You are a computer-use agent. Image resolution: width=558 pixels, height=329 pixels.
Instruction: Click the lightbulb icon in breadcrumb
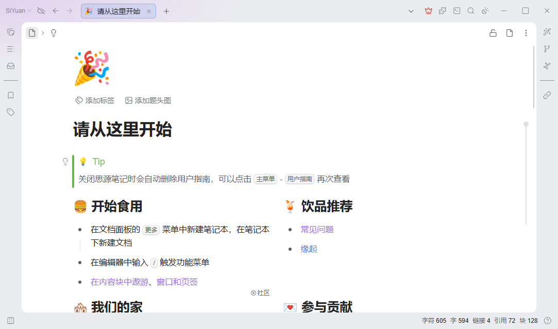[54, 33]
